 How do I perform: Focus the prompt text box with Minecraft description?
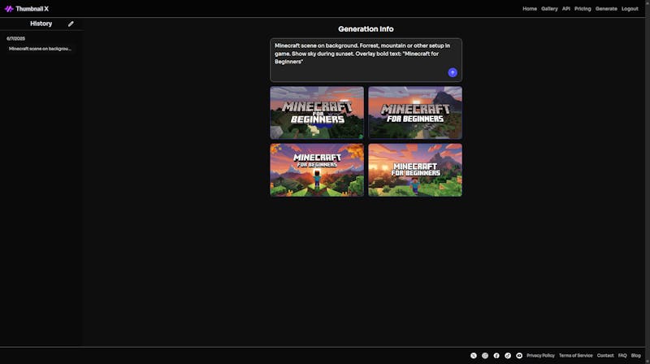coord(366,60)
